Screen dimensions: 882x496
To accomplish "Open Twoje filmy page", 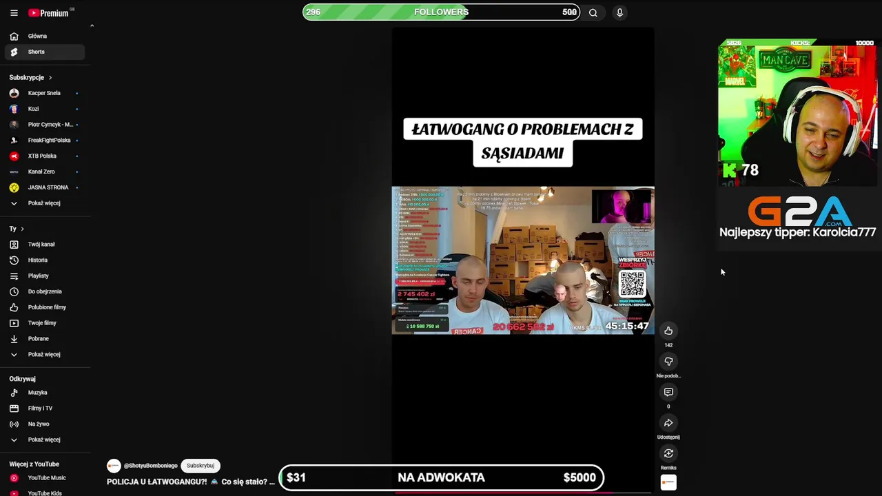I will coord(45,323).
